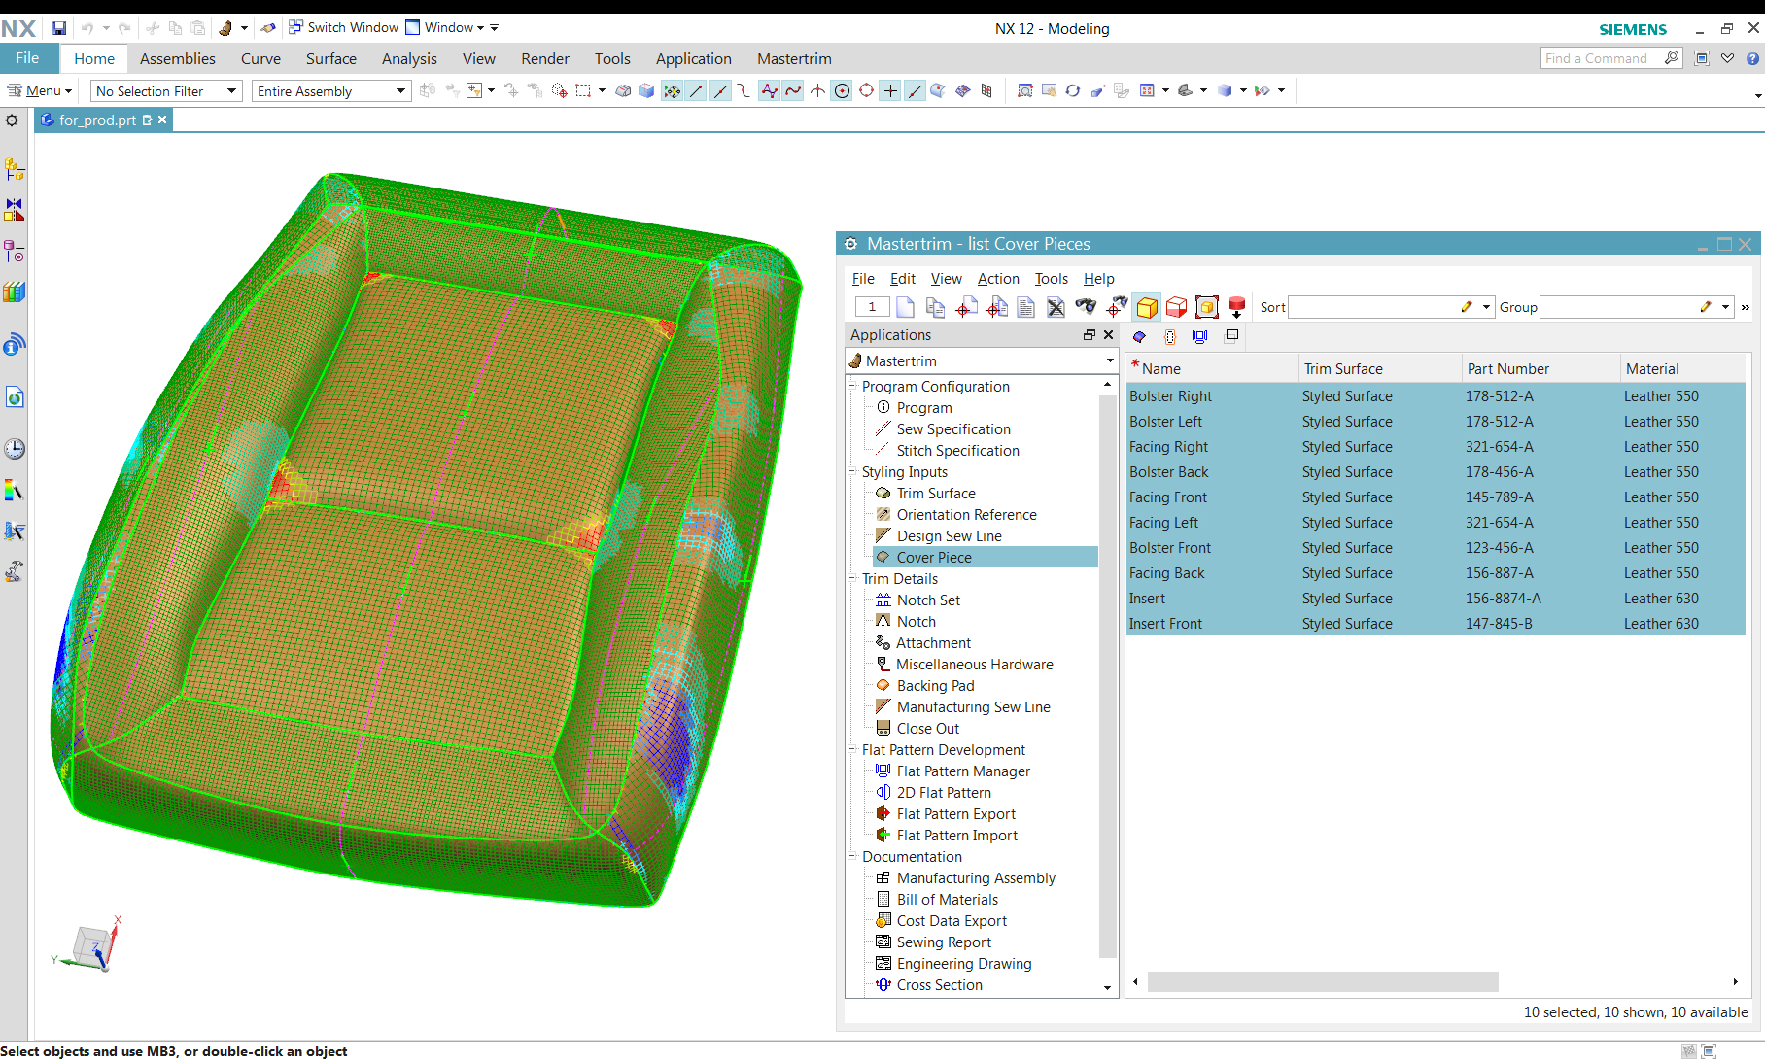Toggle Mid Point snap option
This screenshot has height=1062, width=1765.
720,90
